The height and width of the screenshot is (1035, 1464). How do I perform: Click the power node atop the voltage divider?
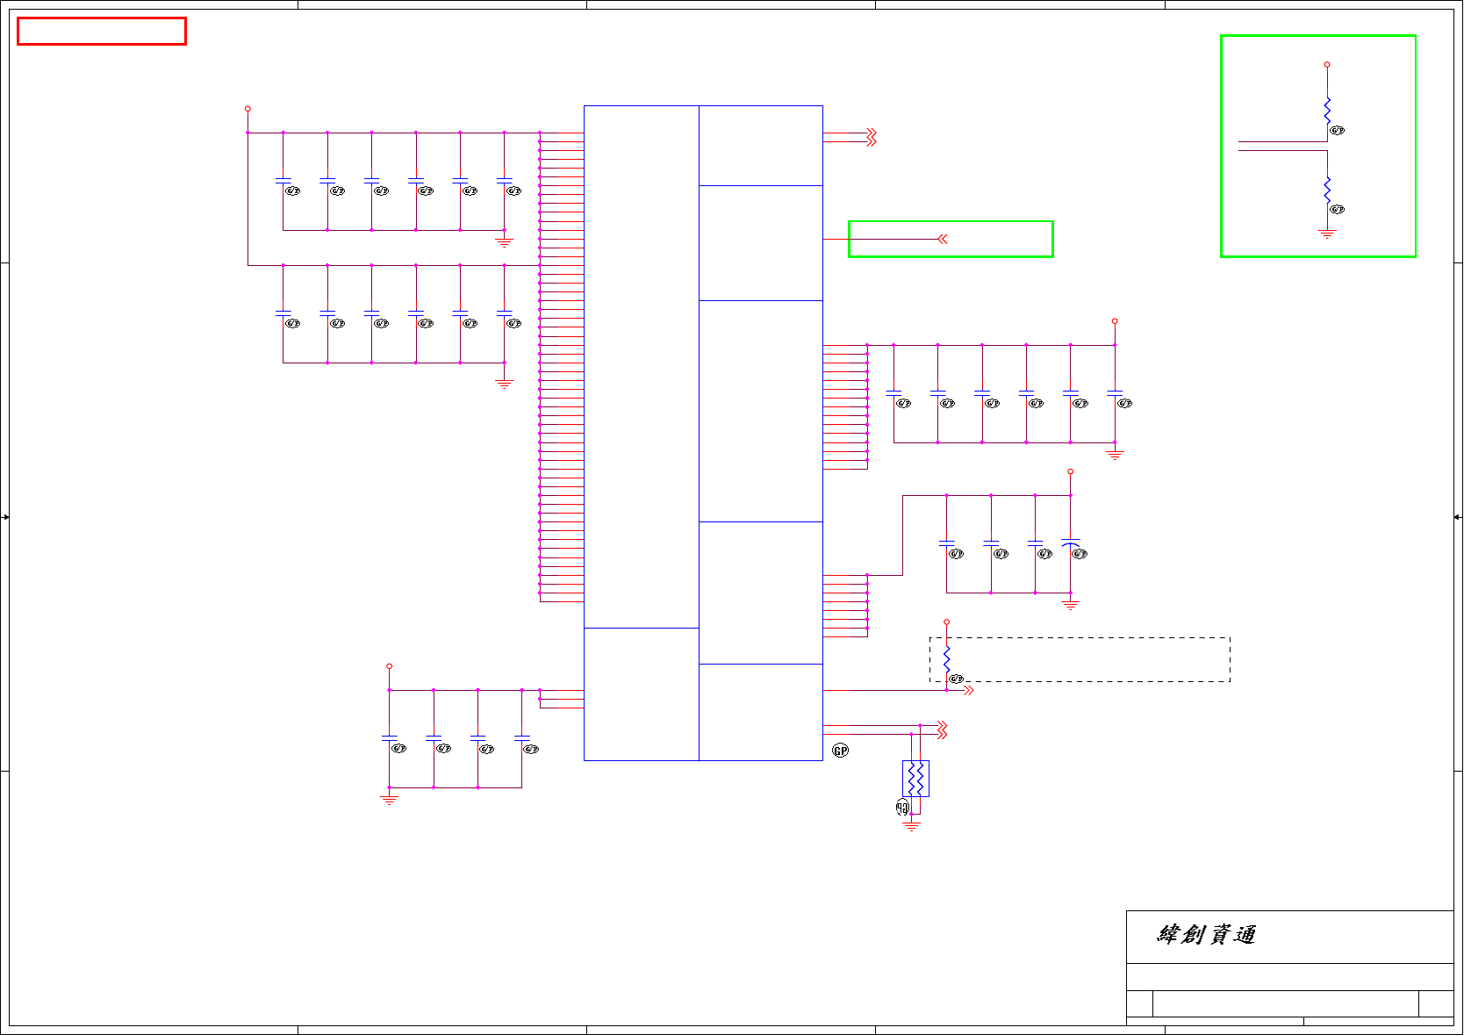tap(1327, 64)
